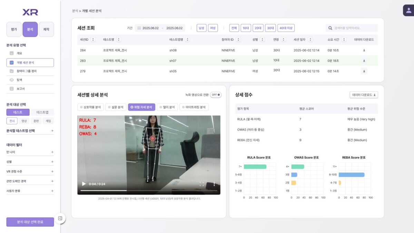Open video more options menu
This screenshot has height=233, width=414.
214,184
